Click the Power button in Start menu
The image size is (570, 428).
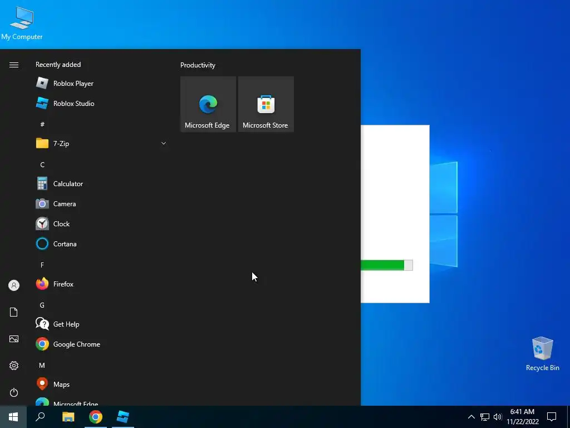point(14,392)
